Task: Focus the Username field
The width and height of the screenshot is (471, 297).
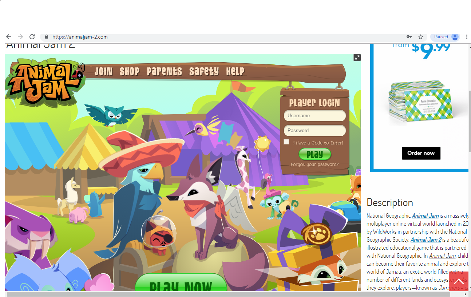Action: pyautogui.click(x=315, y=116)
